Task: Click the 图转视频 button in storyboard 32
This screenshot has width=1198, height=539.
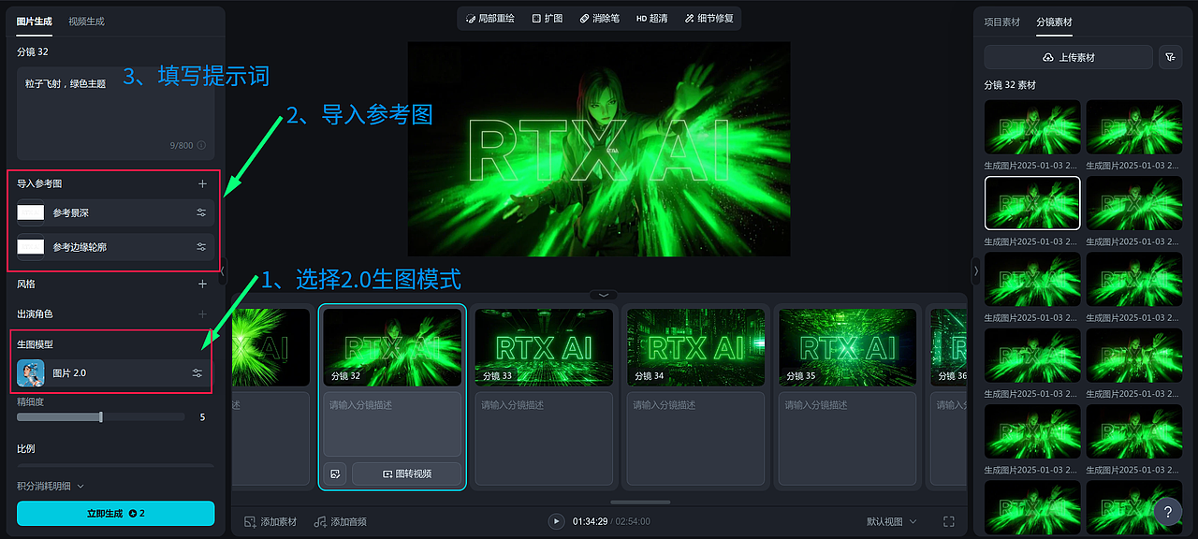Action: [x=406, y=473]
